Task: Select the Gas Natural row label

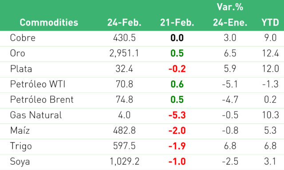Action: (36, 115)
